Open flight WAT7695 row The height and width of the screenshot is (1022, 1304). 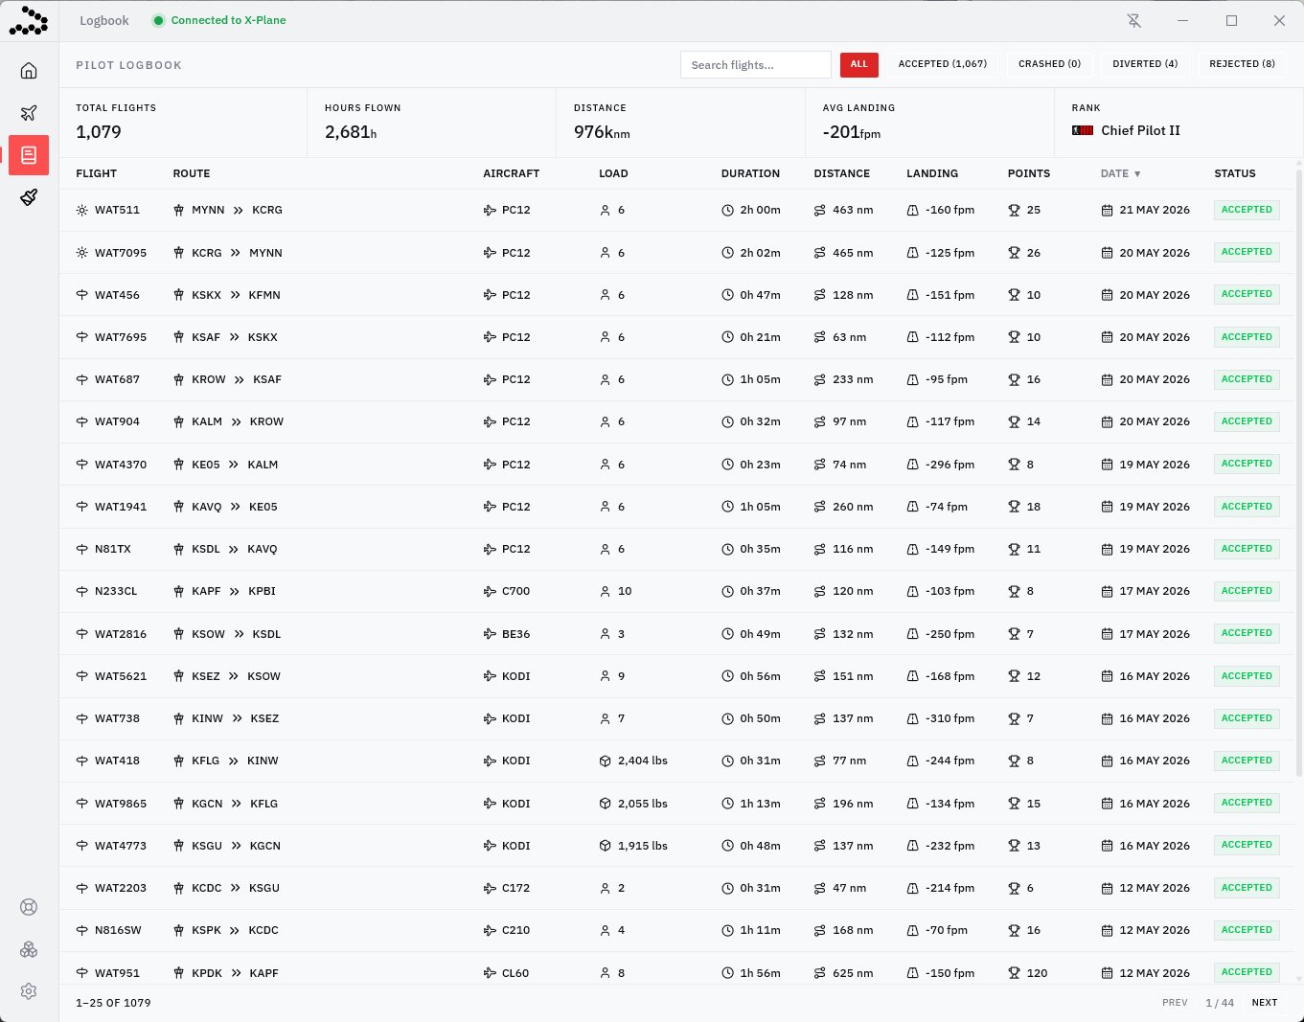[676, 337]
